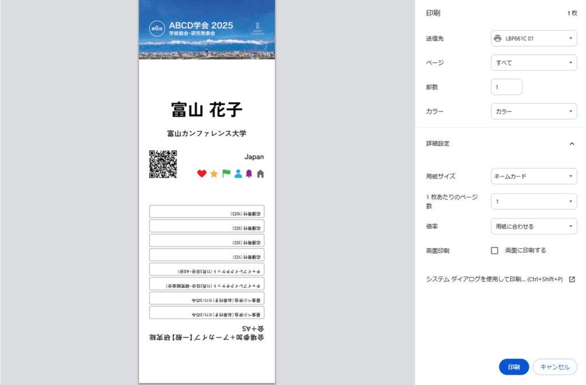Click the ABCD学会 2025 banner title
586x385 pixels.
coord(201,25)
